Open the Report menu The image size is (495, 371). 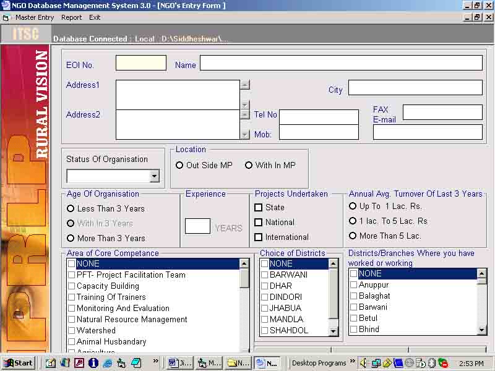[71, 18]
